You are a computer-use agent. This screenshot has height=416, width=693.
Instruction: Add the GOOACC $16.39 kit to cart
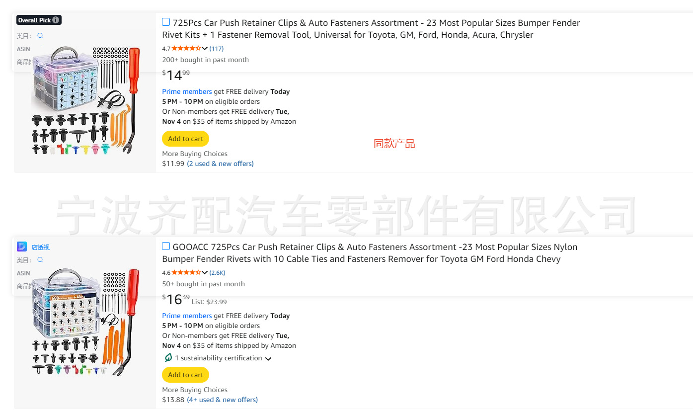[x=185, y=375]
